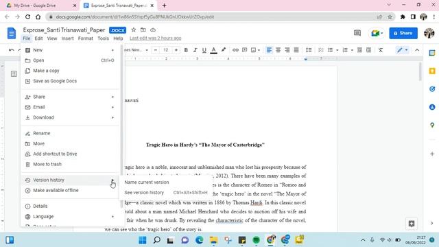Click the 'Last edit was 2 hours ago' link
The height and width of the screenshot is (247, 439).
156,38
